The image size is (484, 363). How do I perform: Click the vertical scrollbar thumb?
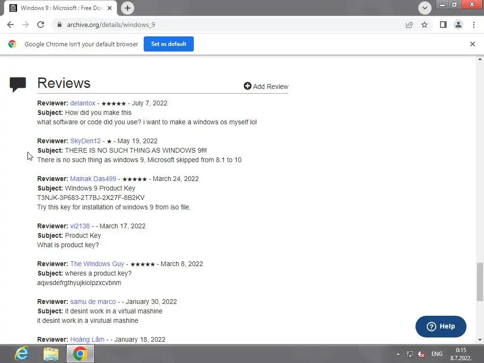[480, 282]
